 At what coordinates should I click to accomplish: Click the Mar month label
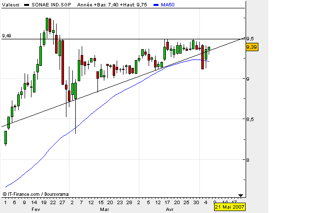coord(104,210)
